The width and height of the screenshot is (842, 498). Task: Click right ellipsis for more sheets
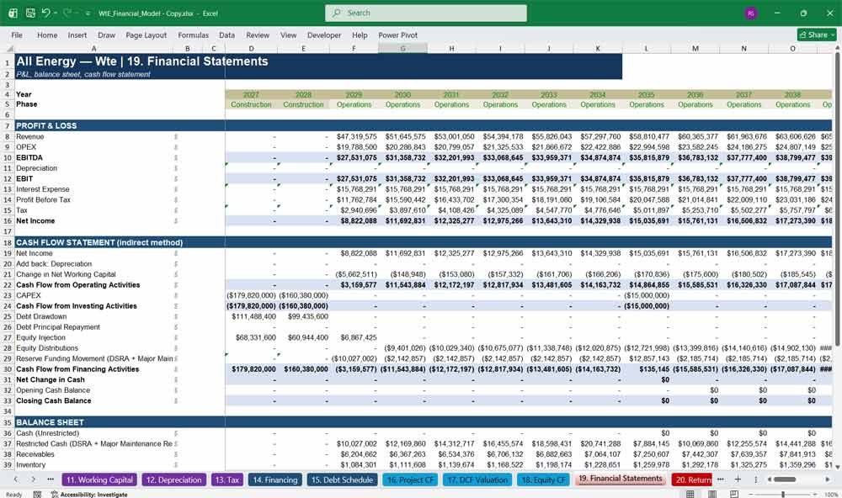720,479
